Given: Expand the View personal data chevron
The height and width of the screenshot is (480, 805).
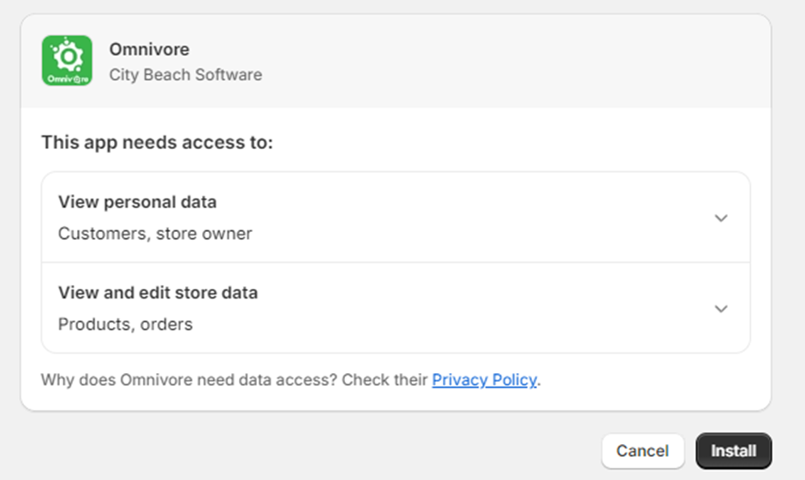Looking at the screenshot, I should pos(721,218).
